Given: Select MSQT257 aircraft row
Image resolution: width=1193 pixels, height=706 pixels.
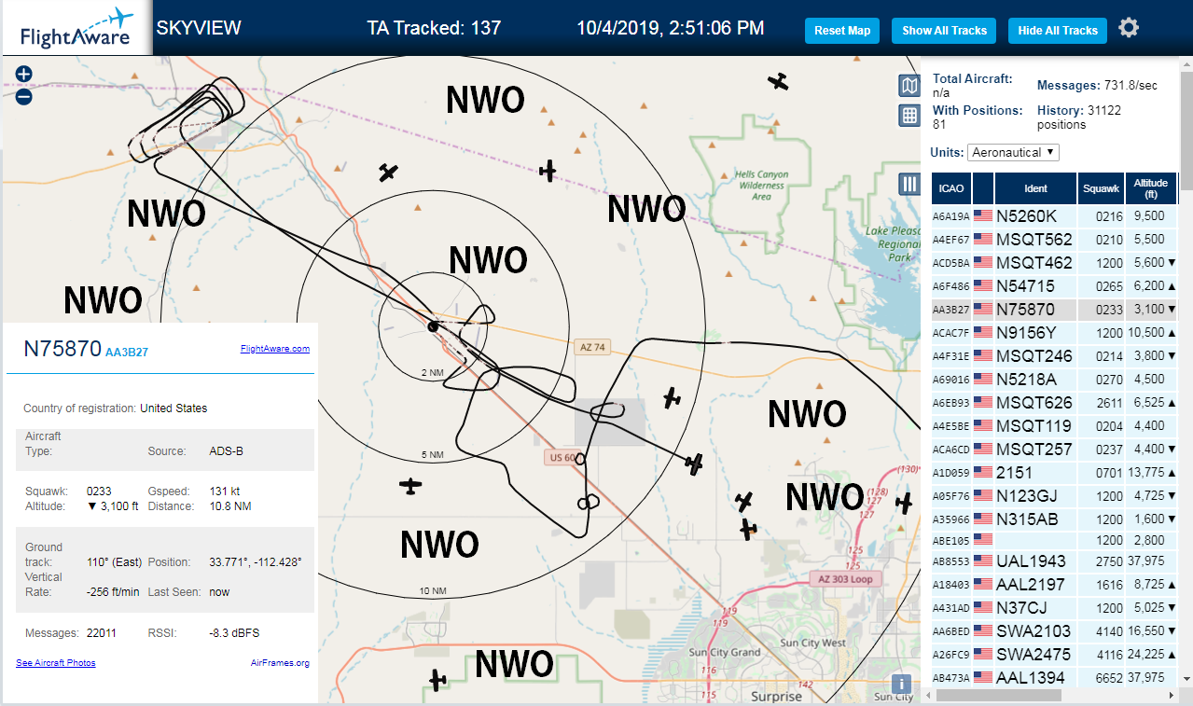Looking at the screenshot, I should [x=1055, y=449].
